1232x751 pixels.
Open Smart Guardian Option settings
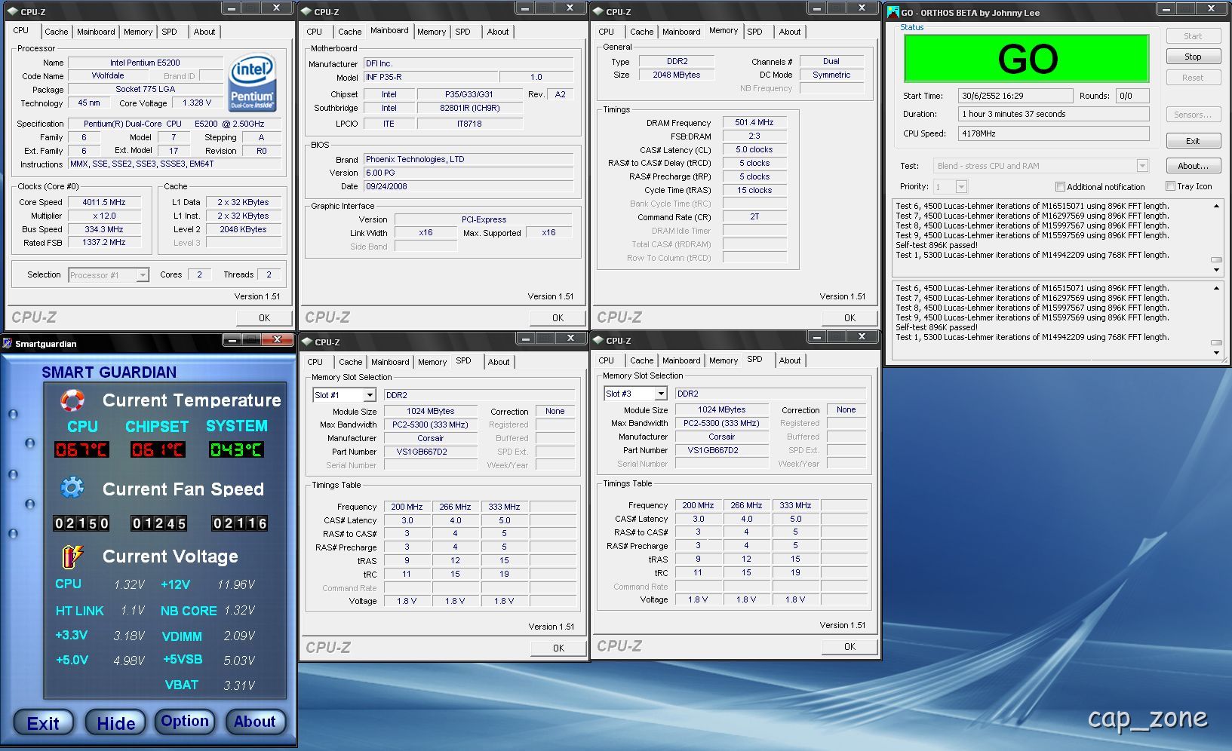click(x=185, y=722)
